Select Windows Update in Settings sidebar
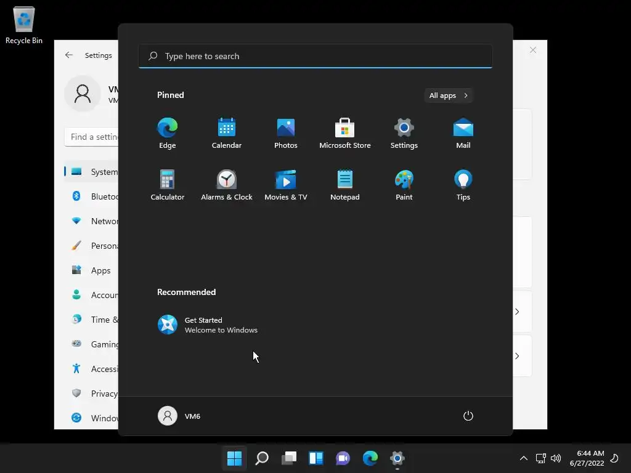This screenshot has width=631, height=473. 92,418
